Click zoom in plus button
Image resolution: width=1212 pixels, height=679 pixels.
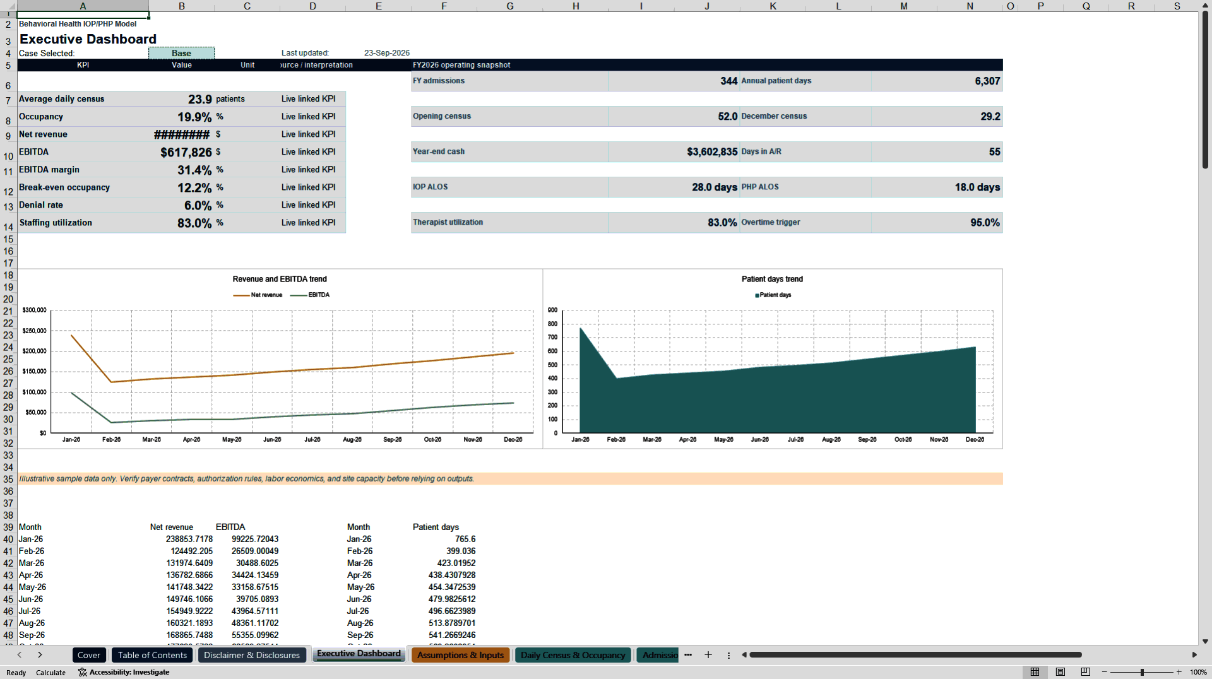(x=1179, y=672)
